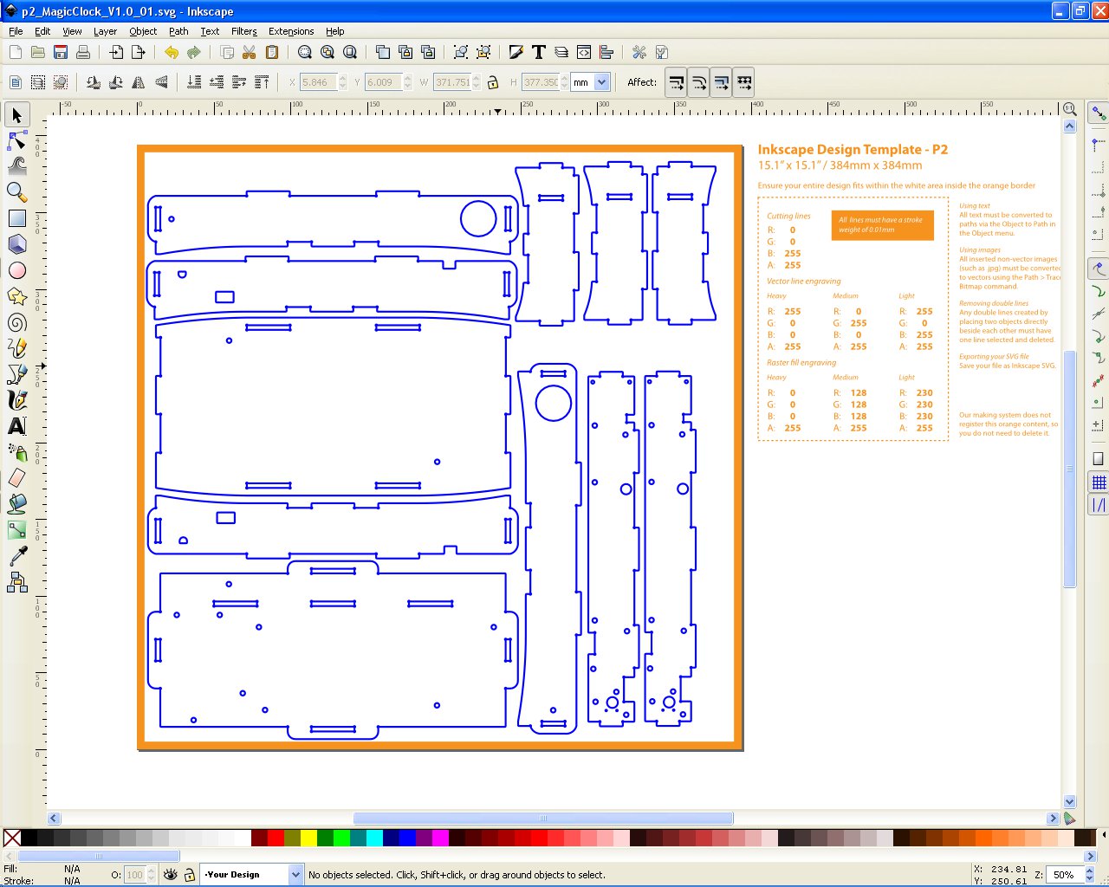1109x887 pixels.
Task: Toggle the width/height lock ratio
Action: point(491,82)
